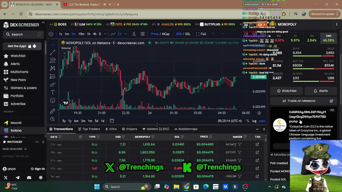This screenshot has height=192, width=342.
Task: Collapse the watchlist panel chevron
Action: click(43, 142)
